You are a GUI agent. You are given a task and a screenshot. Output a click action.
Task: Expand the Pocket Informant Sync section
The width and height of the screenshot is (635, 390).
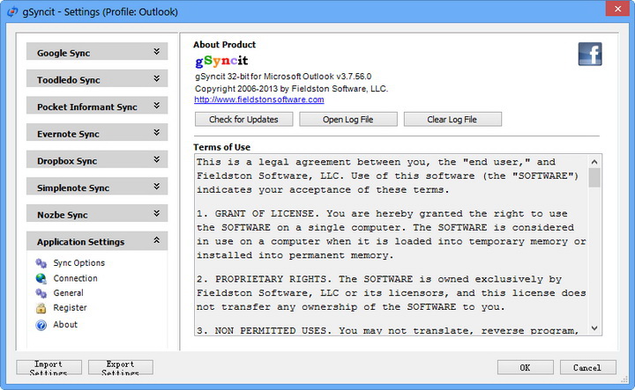tap(156, 106)
